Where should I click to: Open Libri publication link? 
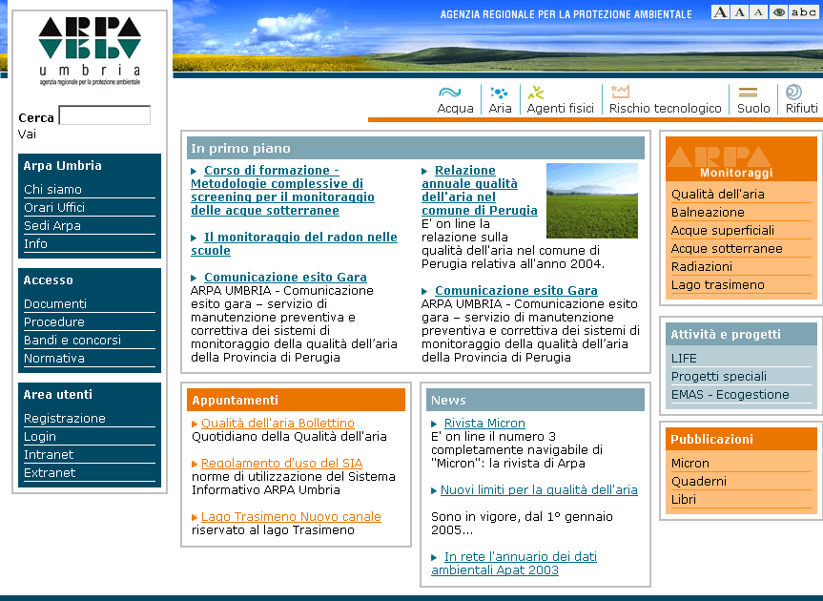[x=684, y=499]
